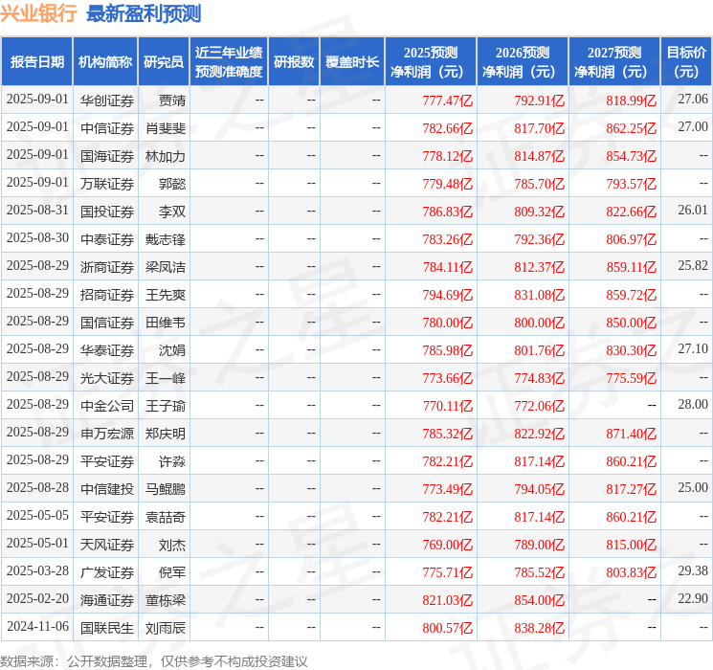Click the 兴业银行 title text

pos(39,13)
